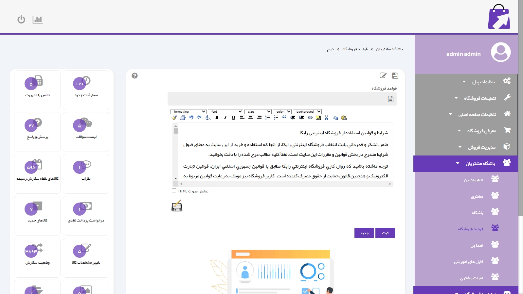Insert a hyperlink in editor

[310, 118]
